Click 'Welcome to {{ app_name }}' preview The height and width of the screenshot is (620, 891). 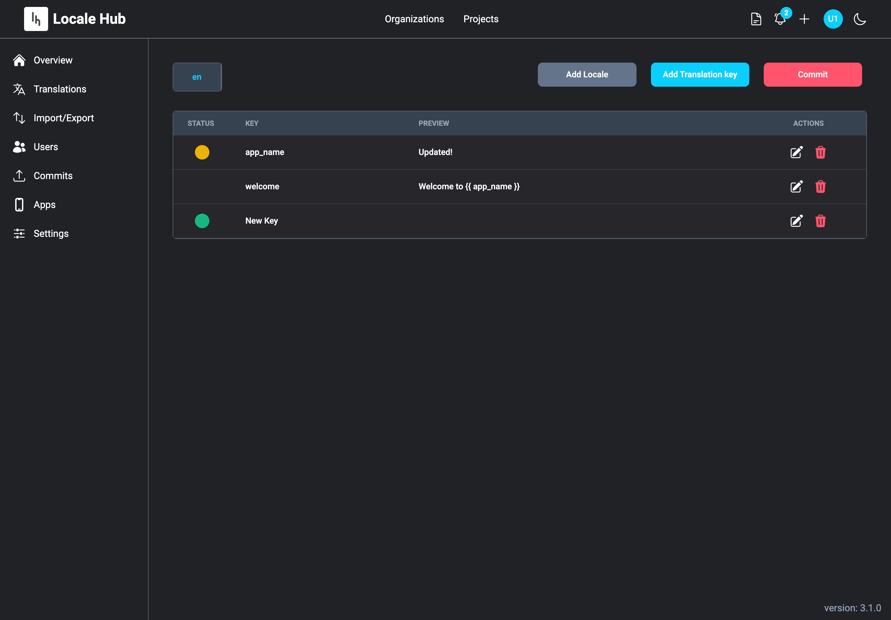469,186
